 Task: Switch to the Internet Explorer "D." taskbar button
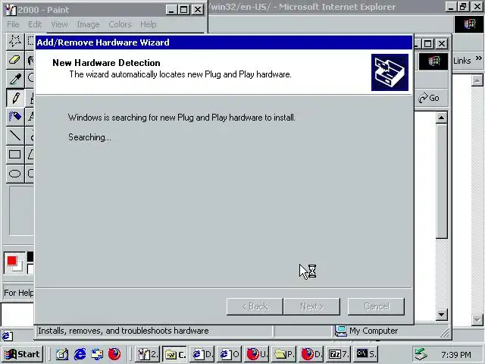202,354
